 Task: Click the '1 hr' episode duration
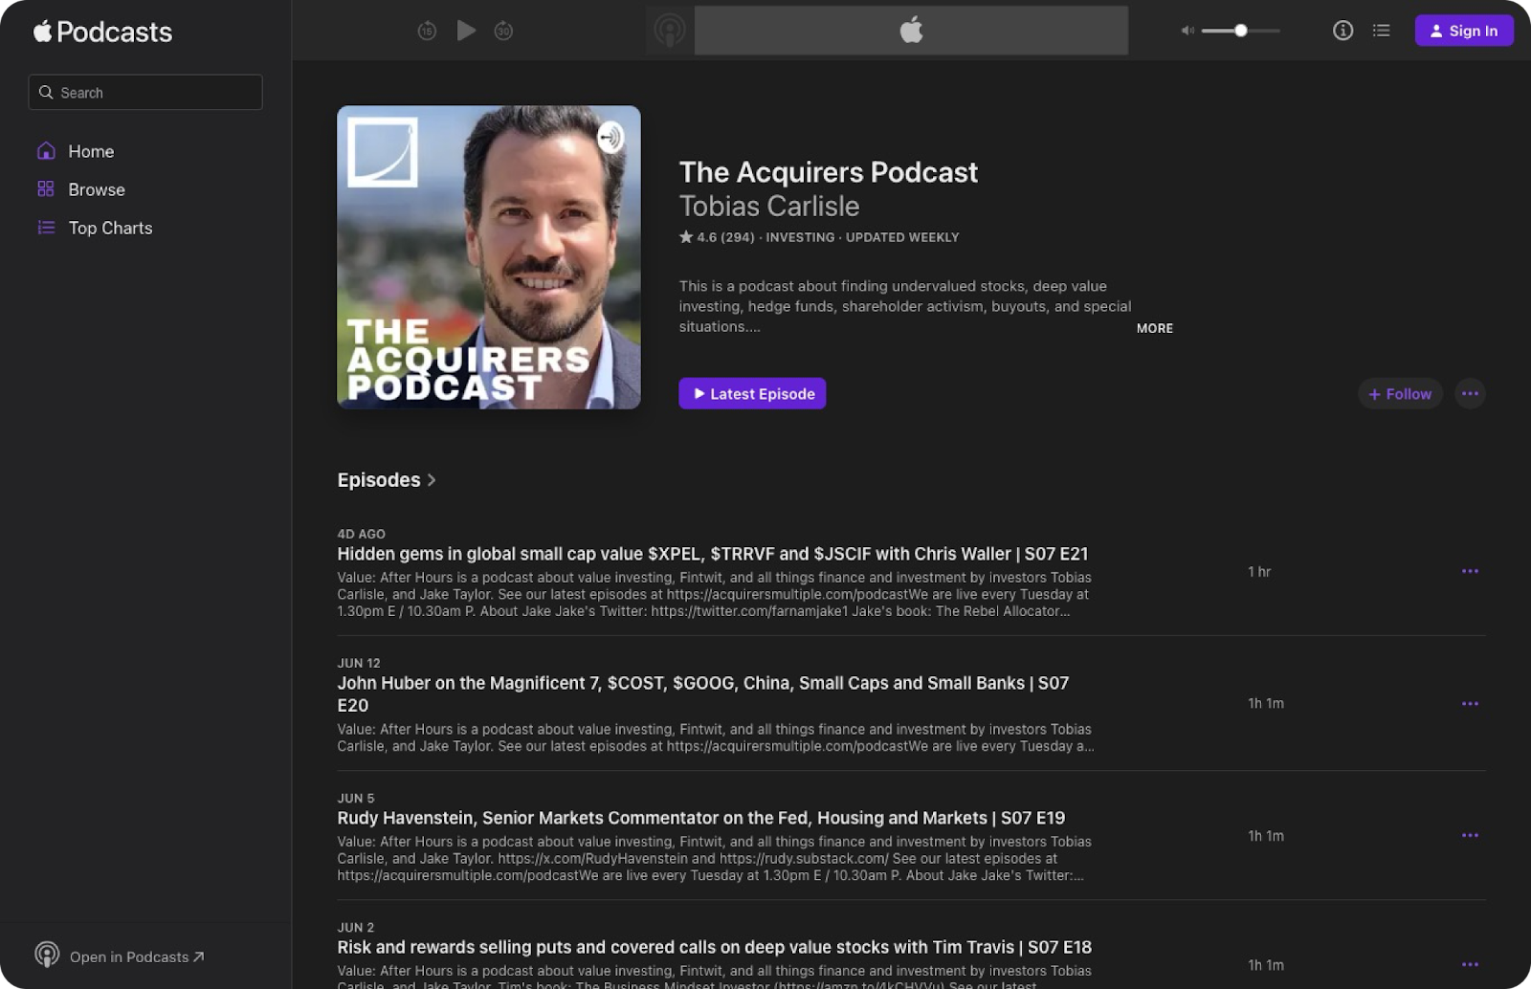(1259, 571)
